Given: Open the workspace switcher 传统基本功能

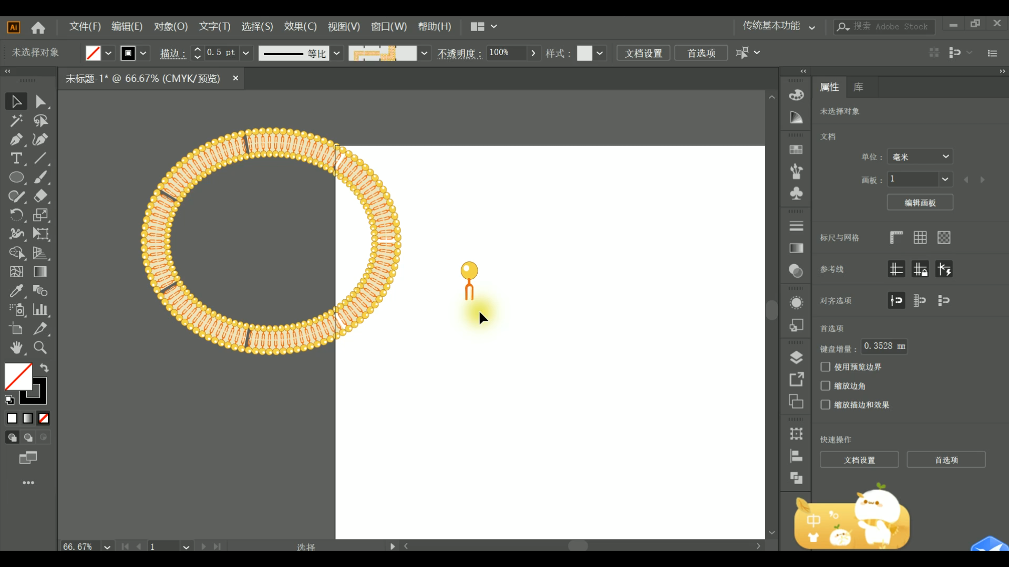Looking at the screenshot, I should pyautogui.click(x=779, y=26).
